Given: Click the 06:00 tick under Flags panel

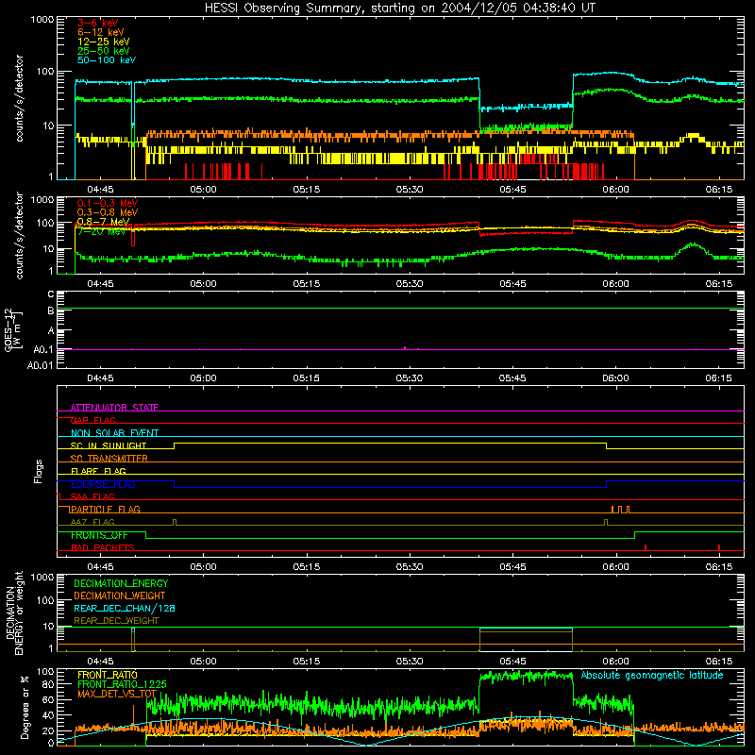Looking at the screenshot, I should tap(615, 567).
